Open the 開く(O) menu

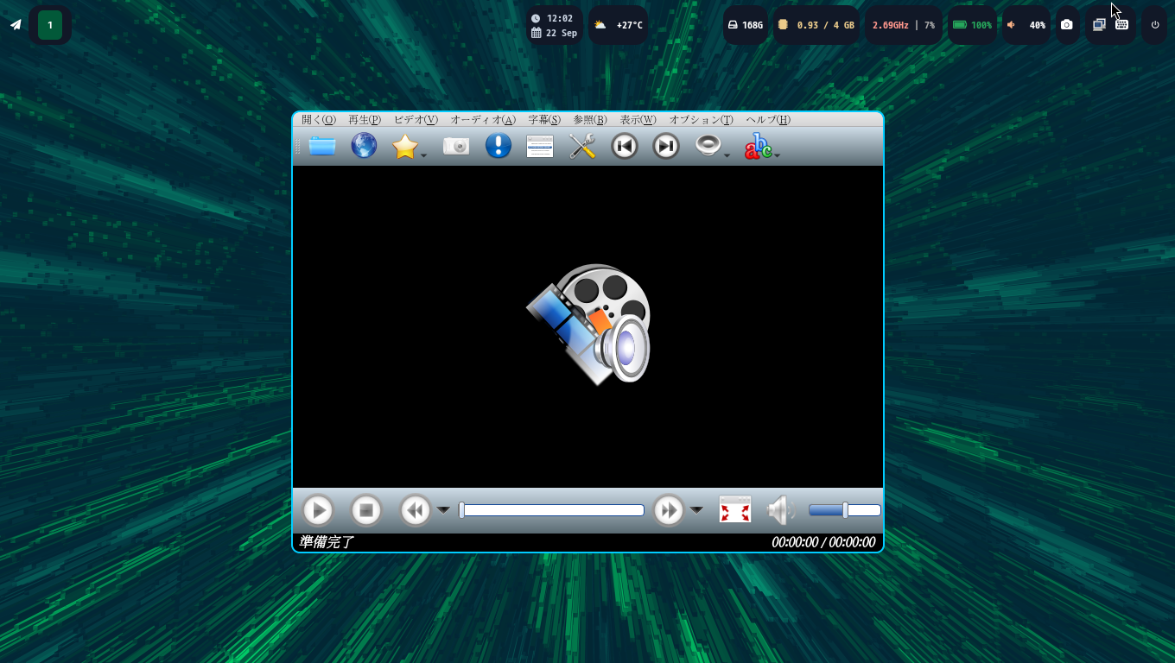[x=319, y=120]
